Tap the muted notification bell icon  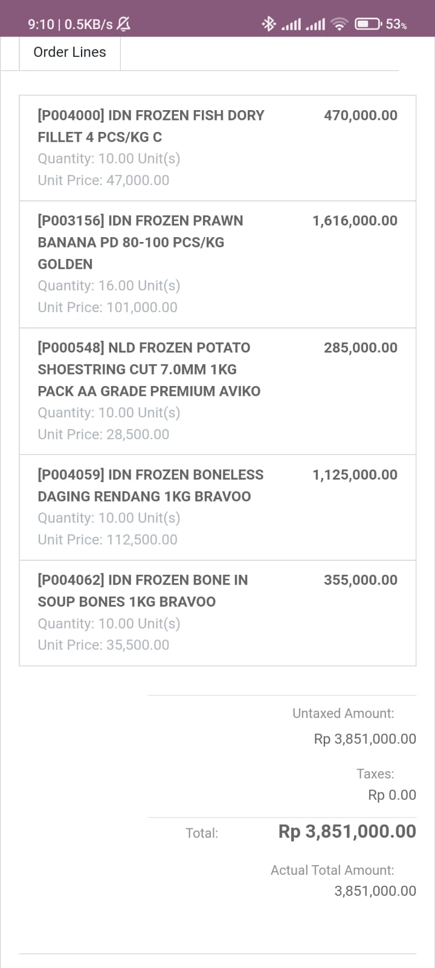tap(123, 24)
